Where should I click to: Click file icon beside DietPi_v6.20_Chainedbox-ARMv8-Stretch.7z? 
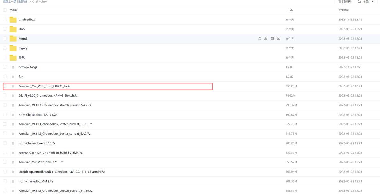pyautogui.click(x=13, y=96)
